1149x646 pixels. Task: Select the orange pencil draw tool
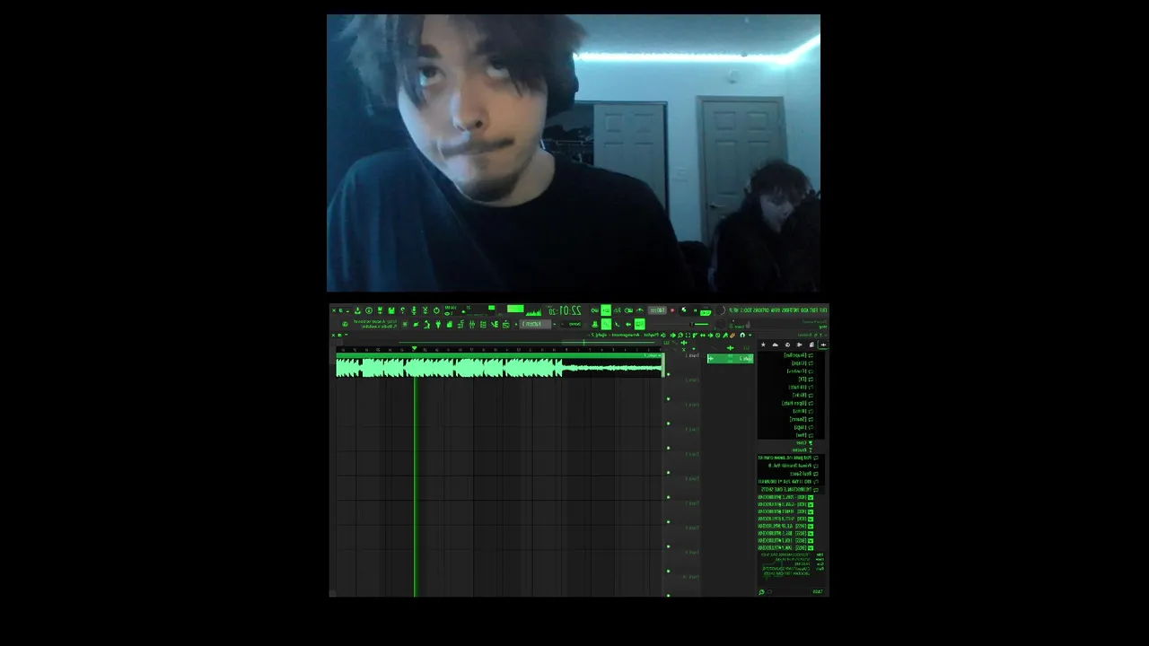[732, 335]
